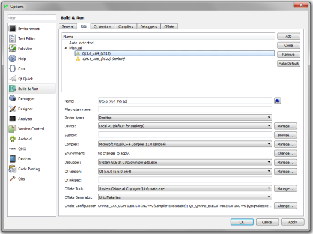This screenshot has height=234, width=313.
Task: Open the CMake tab
Action: (169, 26)
